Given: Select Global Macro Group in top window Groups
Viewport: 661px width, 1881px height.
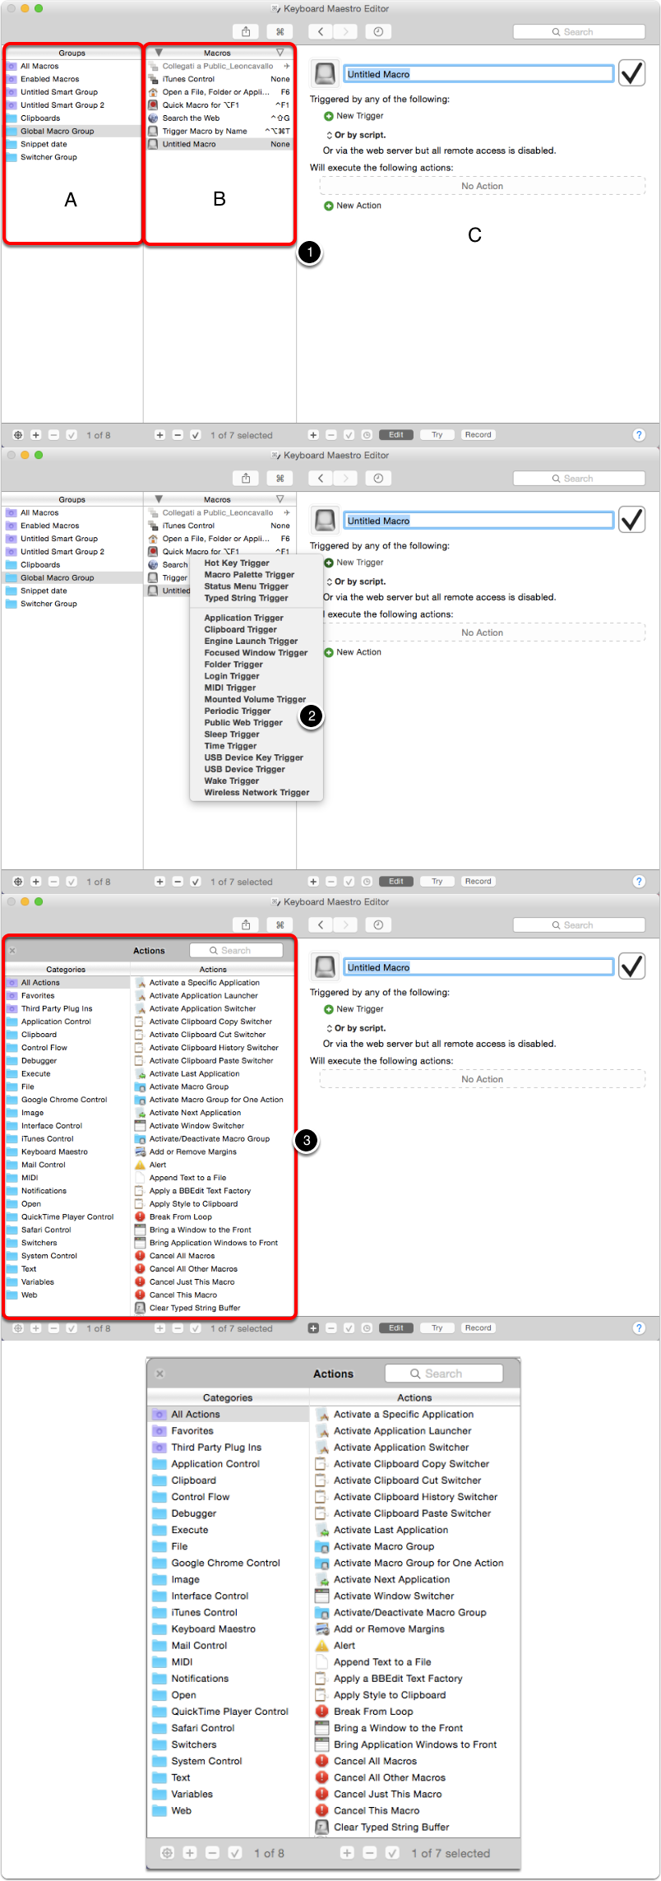Looking at the screenshot, I should pyautogui.click(x=72, y=131).
